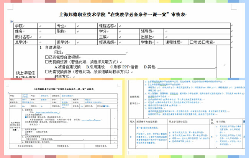Click 总学时 label in top form
This screenshot has height=158, width=249.
pyautogui.click(x=21, y=42)
